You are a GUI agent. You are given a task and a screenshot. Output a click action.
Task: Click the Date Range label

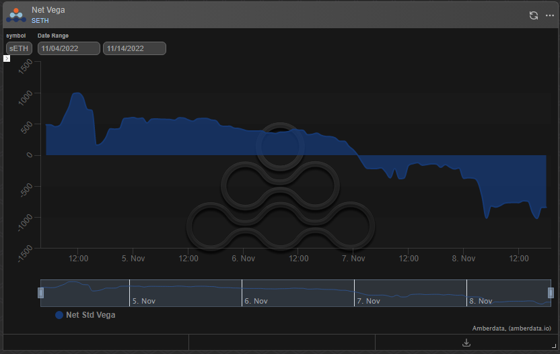tap(53, 36)
